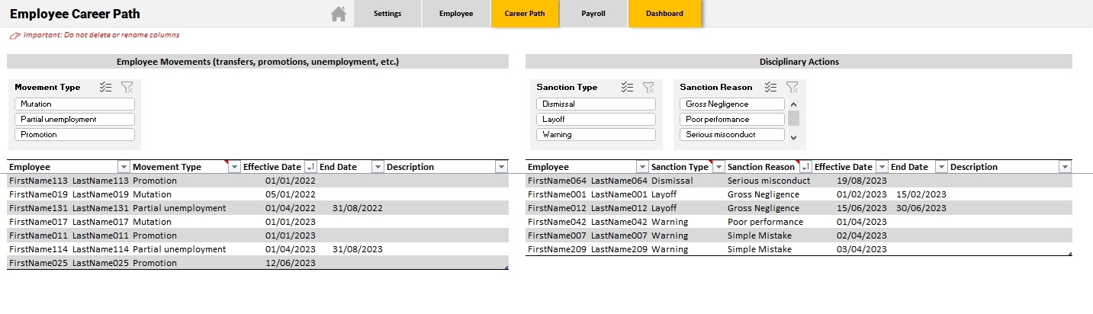Open Sanction Type column filter dropdown

pos(718,167)
